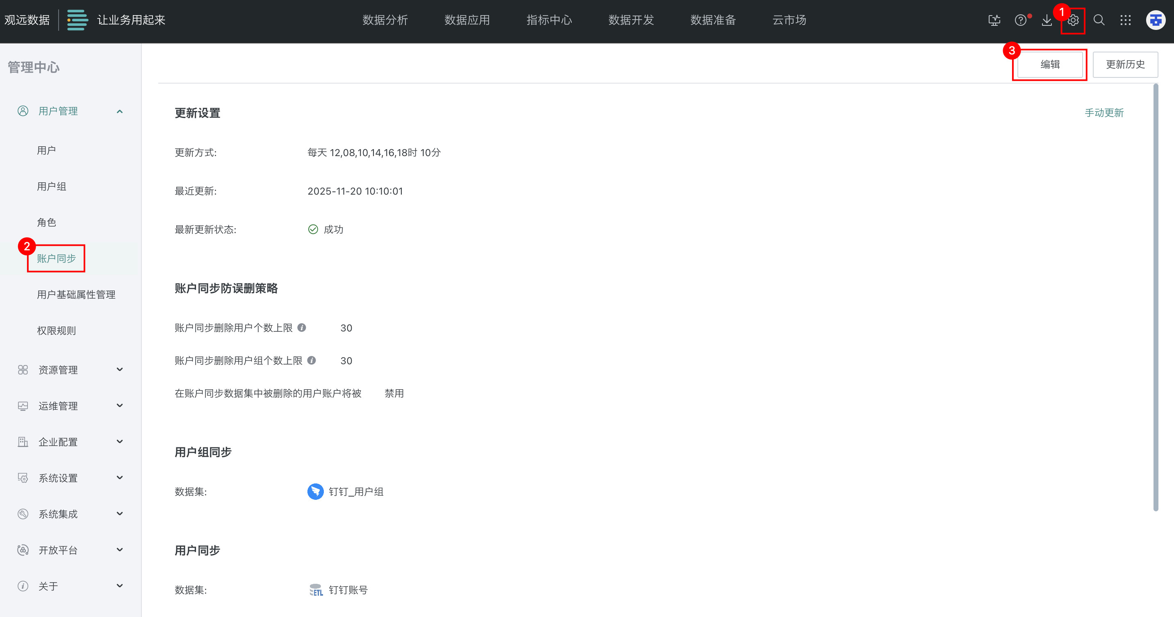Open the search magnifier icon
The height and width of the screenshot is (617, 1174).
tap(1099, 20)
